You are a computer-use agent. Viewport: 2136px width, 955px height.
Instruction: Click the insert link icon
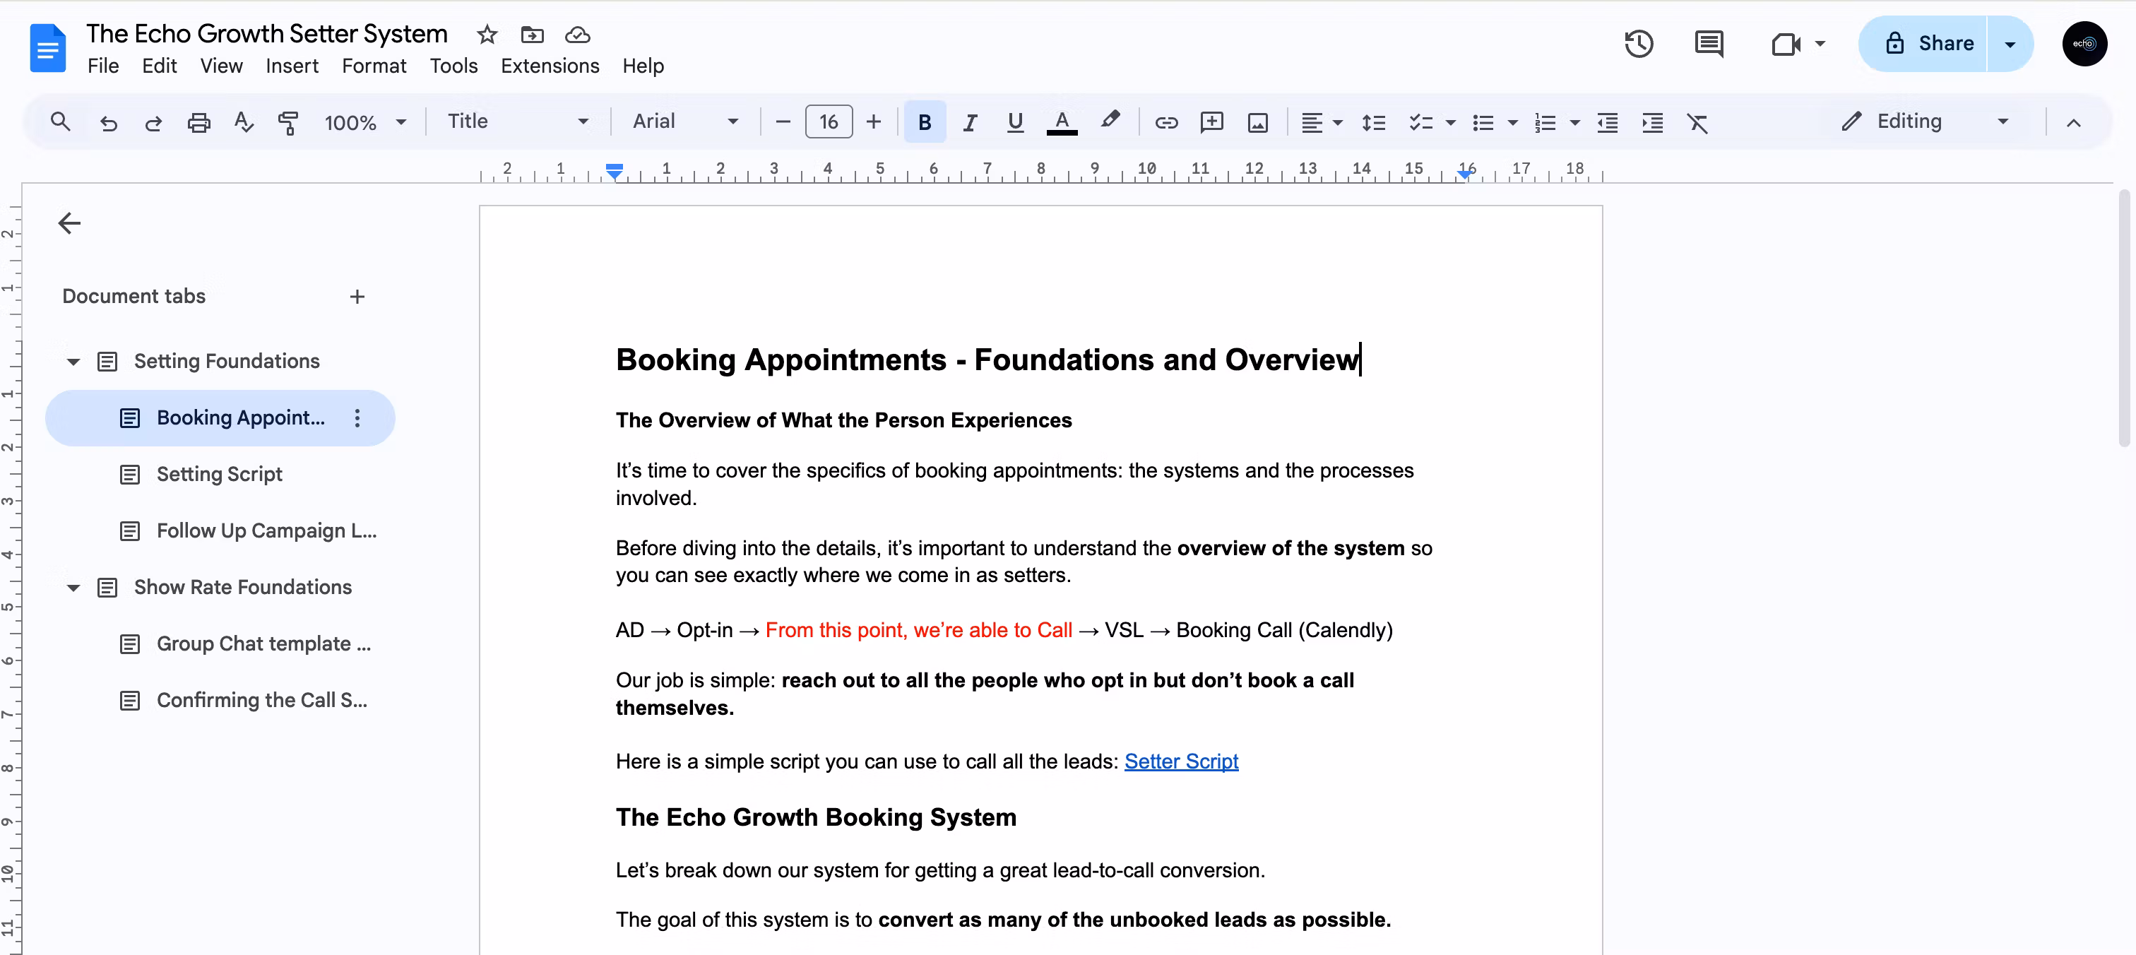click(x=1166, y=122)
